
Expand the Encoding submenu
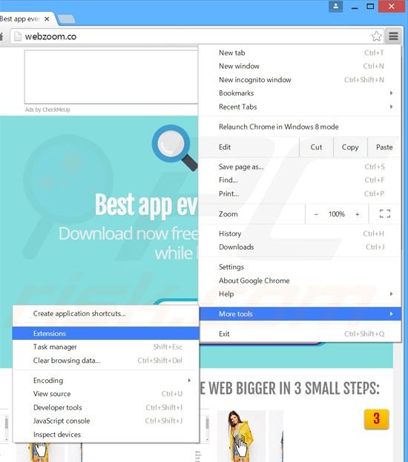coord(105,381)
